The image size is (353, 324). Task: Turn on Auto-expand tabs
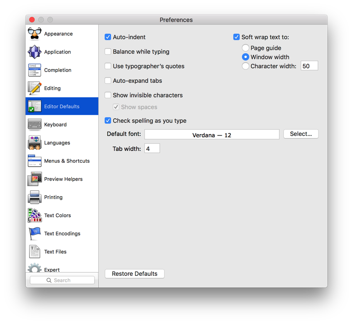click(x=108, y=81)
